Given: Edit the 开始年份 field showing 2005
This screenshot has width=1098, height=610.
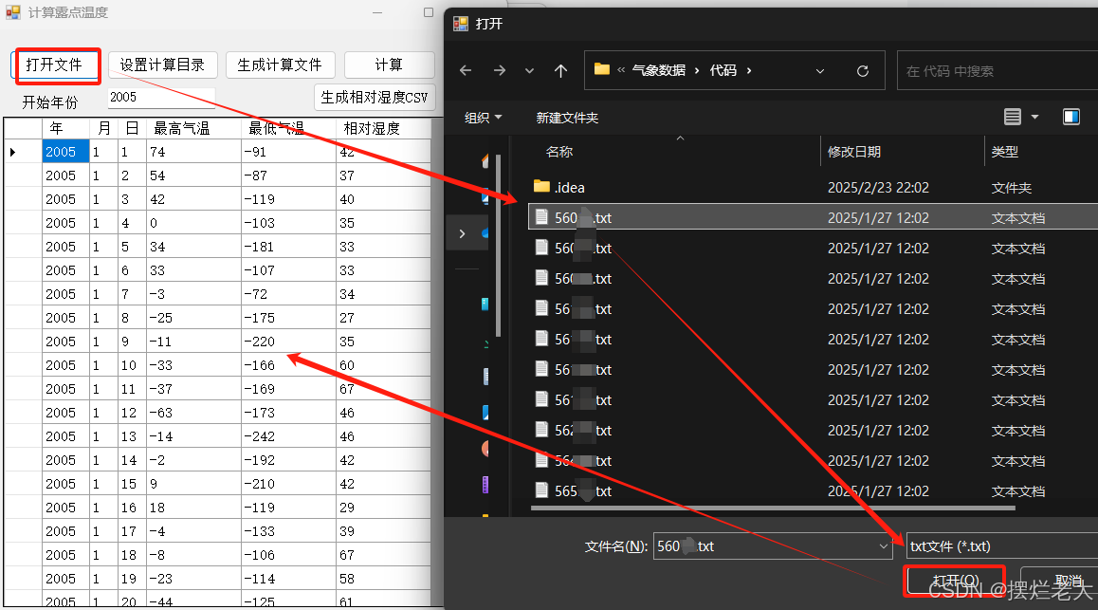Looking at the screenshot, I should (x=161, y=98).
